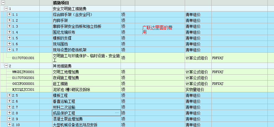
Task: Select the 赶工措施 name cell
Action: [86, 84]
